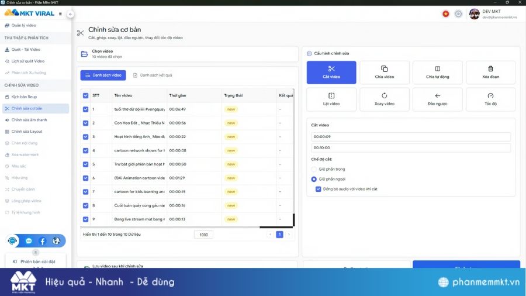Viewport: 526px width, 296px height.
Task: Choose the Chia tự động tool
Action: tap(437, 72)
